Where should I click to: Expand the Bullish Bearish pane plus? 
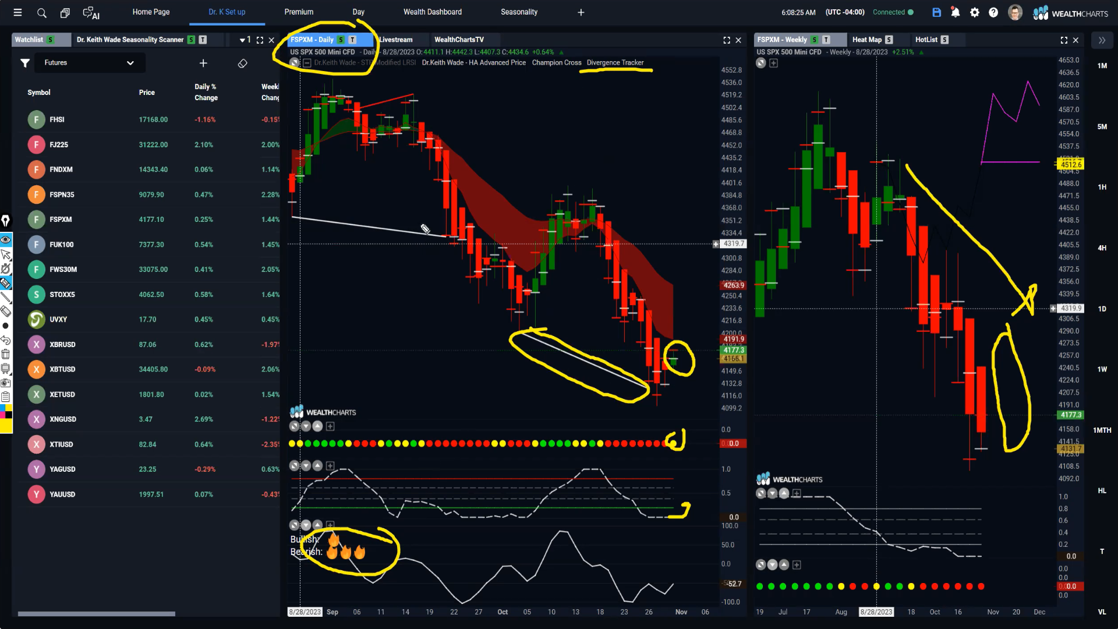pyautogui.click(x=330, y=525)
